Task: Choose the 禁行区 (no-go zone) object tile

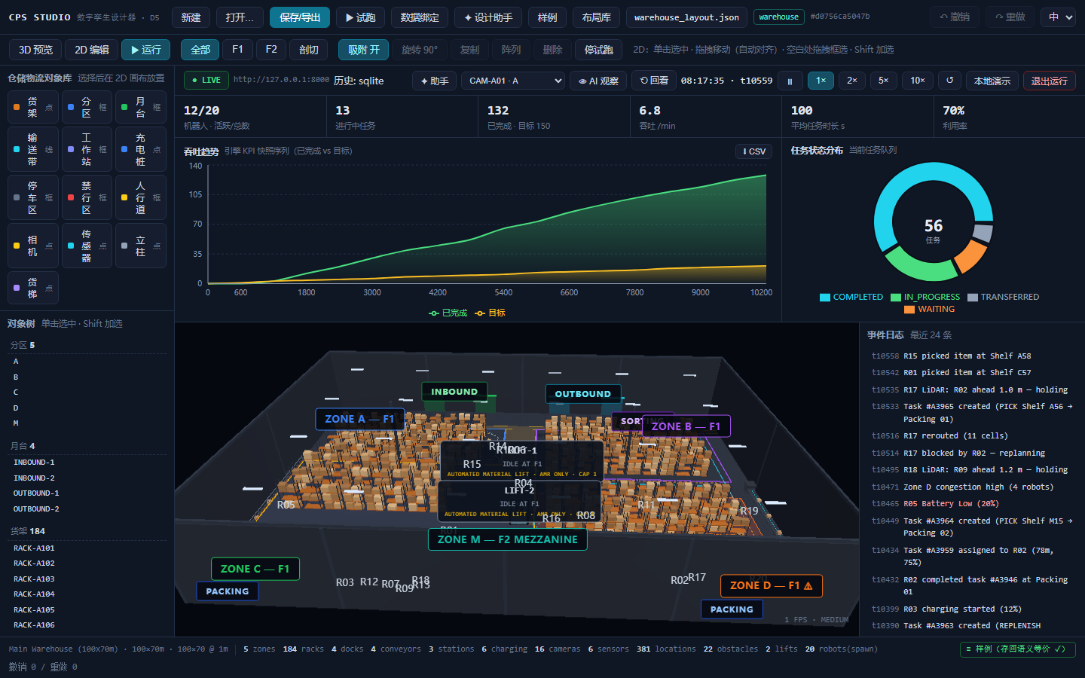Action: [x=87, y=197]
